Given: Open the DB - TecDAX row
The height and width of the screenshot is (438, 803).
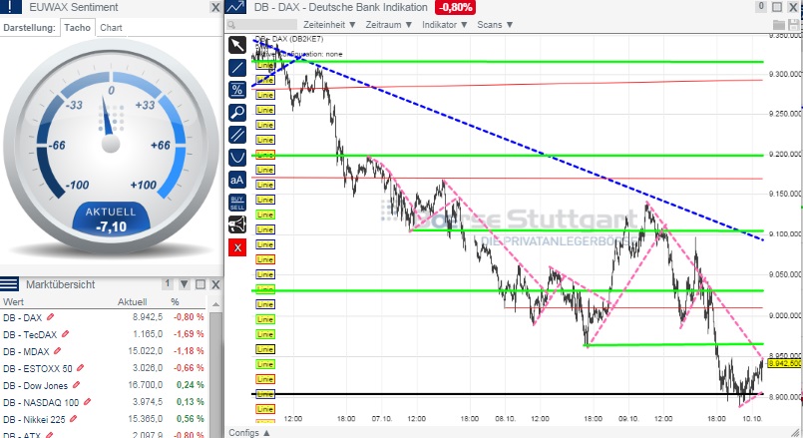Looking at the screenshot, I should coord(104,334).
